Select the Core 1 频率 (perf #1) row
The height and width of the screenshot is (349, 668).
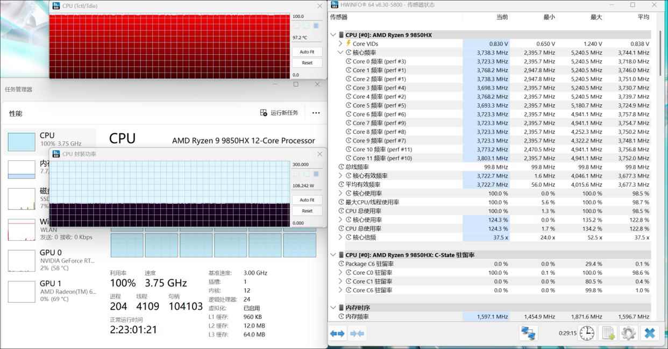pos(489,70)
